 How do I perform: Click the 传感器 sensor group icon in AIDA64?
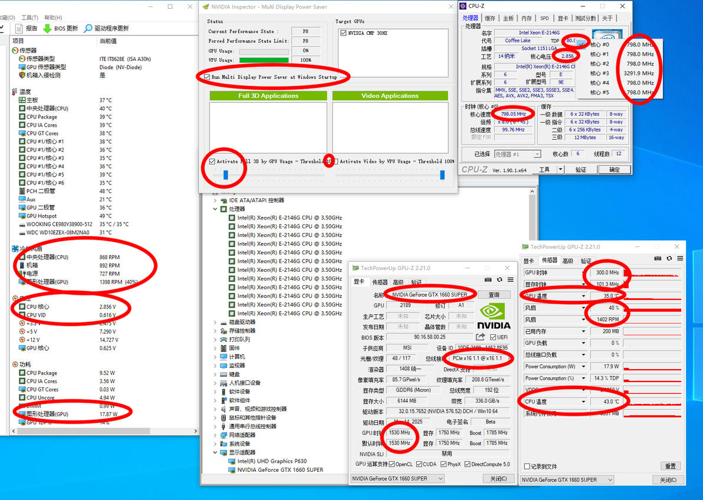tap(15, 51)
